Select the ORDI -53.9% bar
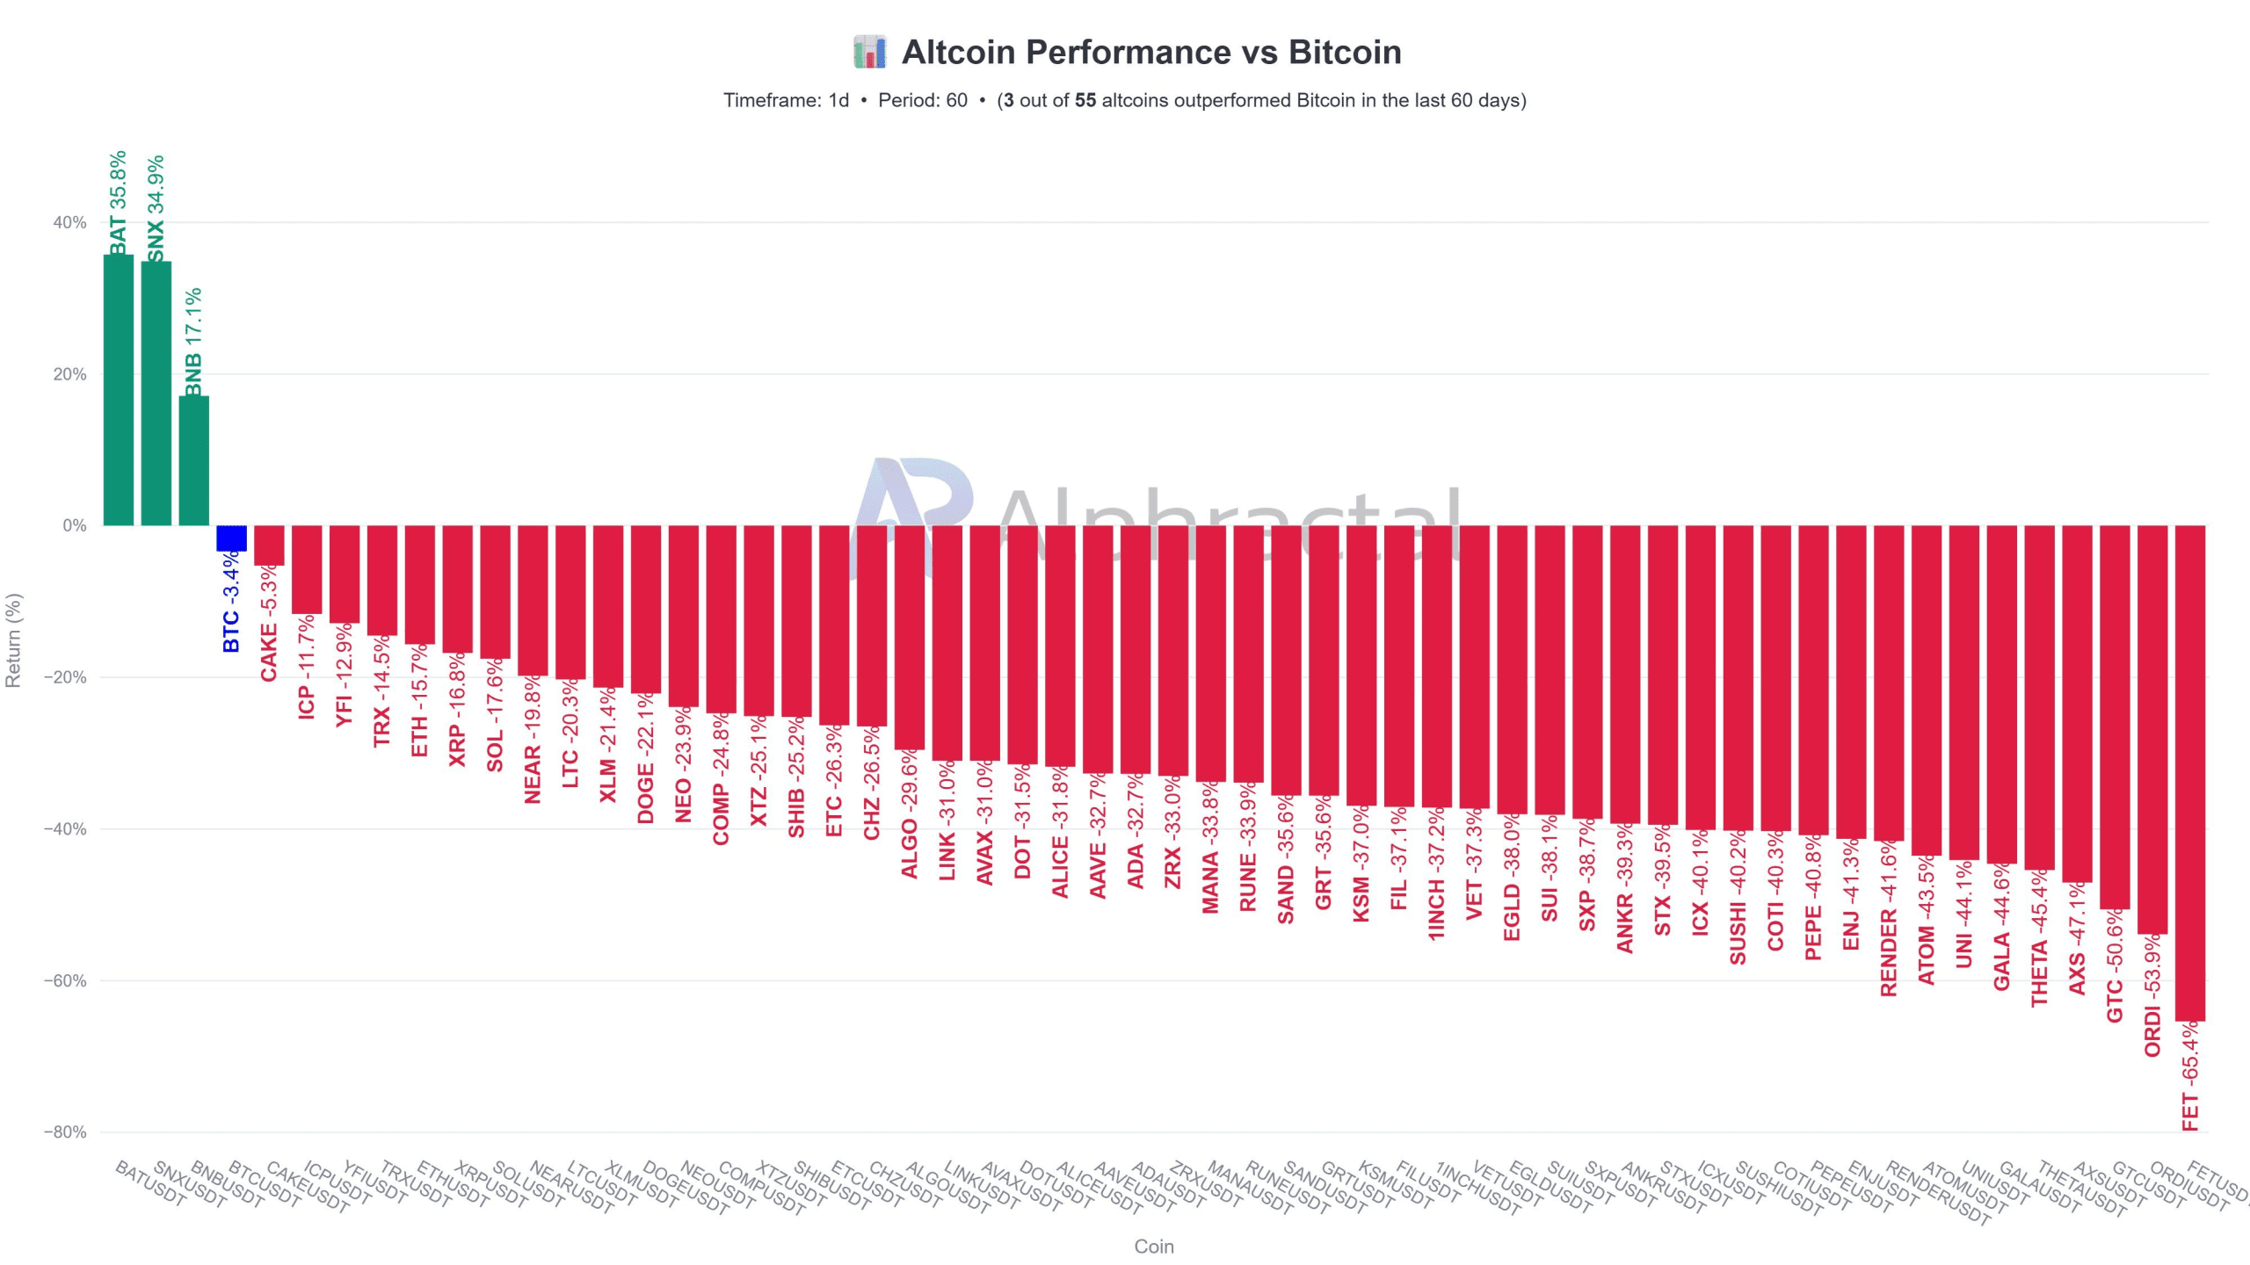The image size is (2250, 1265). pyautogui.click(x=2152, y=729)
